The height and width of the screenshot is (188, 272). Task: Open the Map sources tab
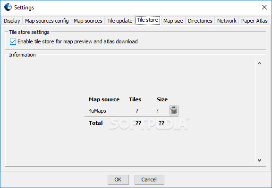tap(88, 21)
